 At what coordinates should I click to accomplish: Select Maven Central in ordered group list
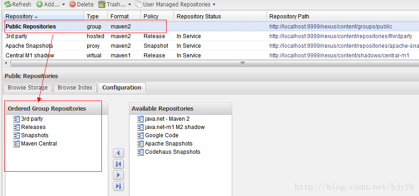click(39, 144)
